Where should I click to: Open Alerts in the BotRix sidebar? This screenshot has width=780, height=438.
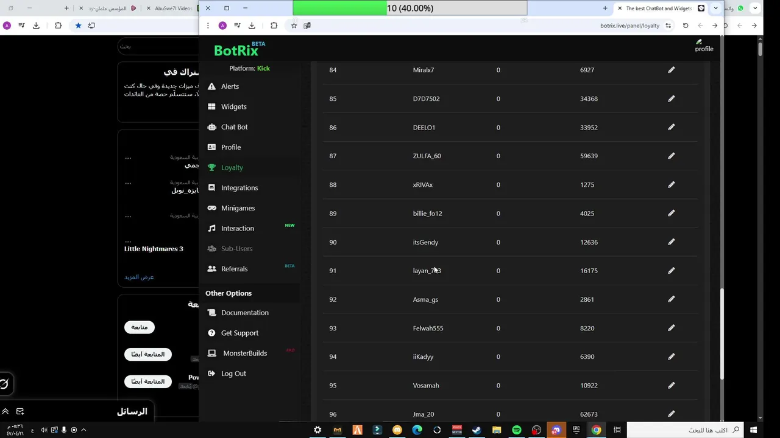pyautogui.click(x=230, y=86)
